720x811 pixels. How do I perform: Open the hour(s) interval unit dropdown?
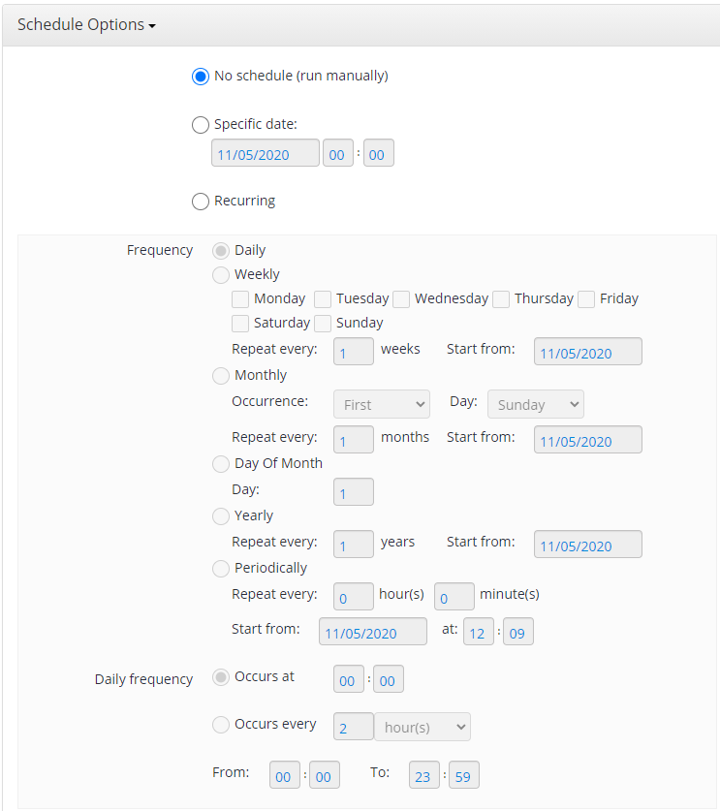point(423,727)
